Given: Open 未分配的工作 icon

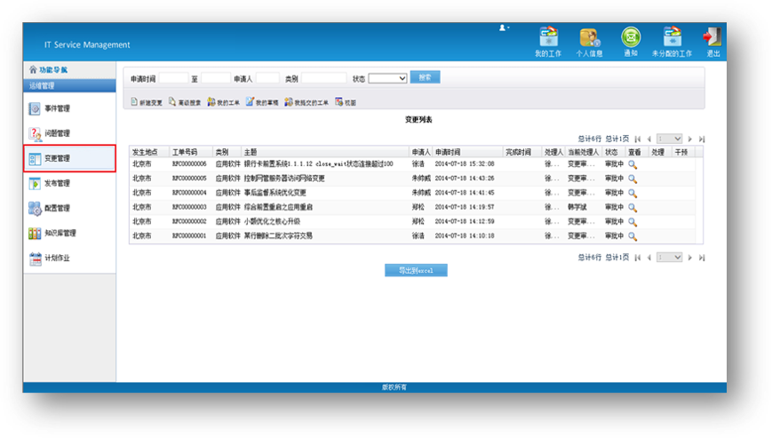Looking at the screenshot, I should pos(672,41).
